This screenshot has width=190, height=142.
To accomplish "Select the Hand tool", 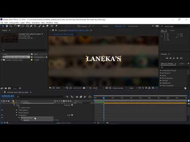I will [x=7, y=26].
